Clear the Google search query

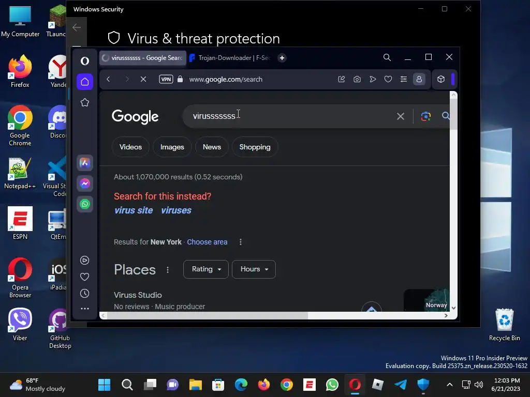click(x=401, y=116)
